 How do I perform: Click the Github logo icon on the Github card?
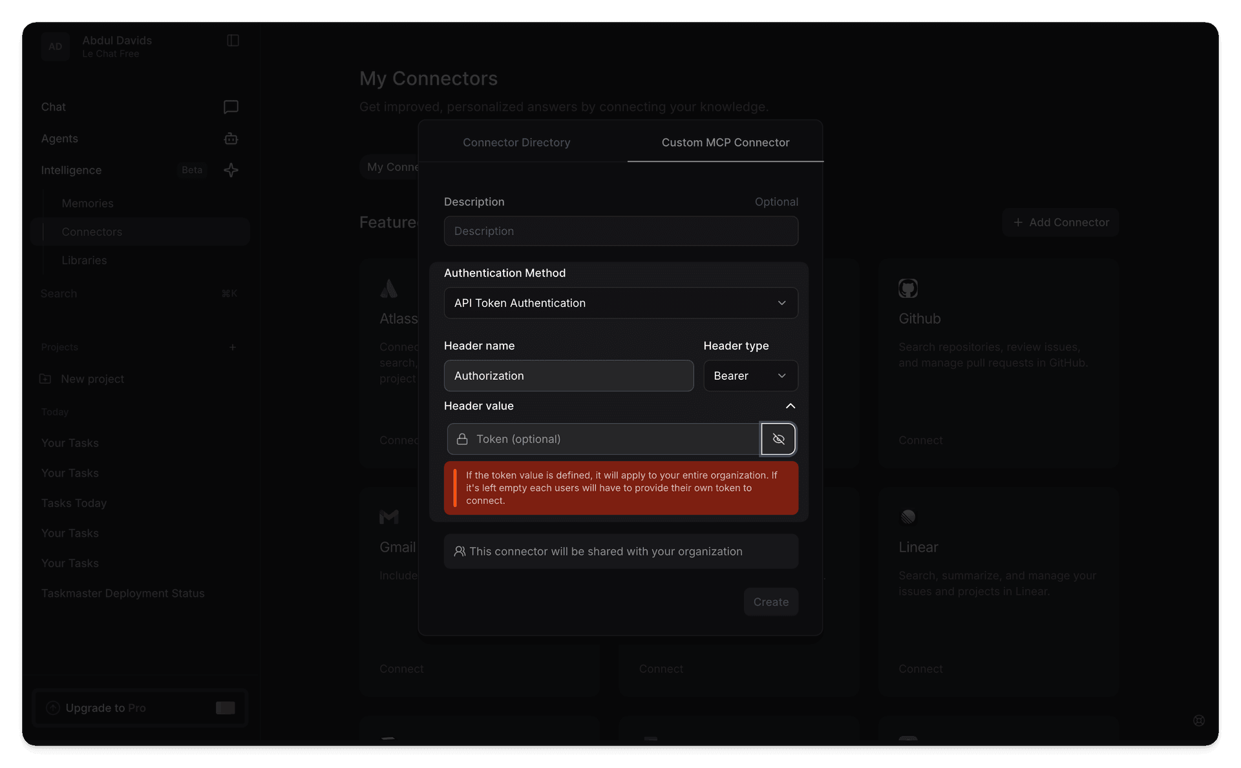pos(907,288)
